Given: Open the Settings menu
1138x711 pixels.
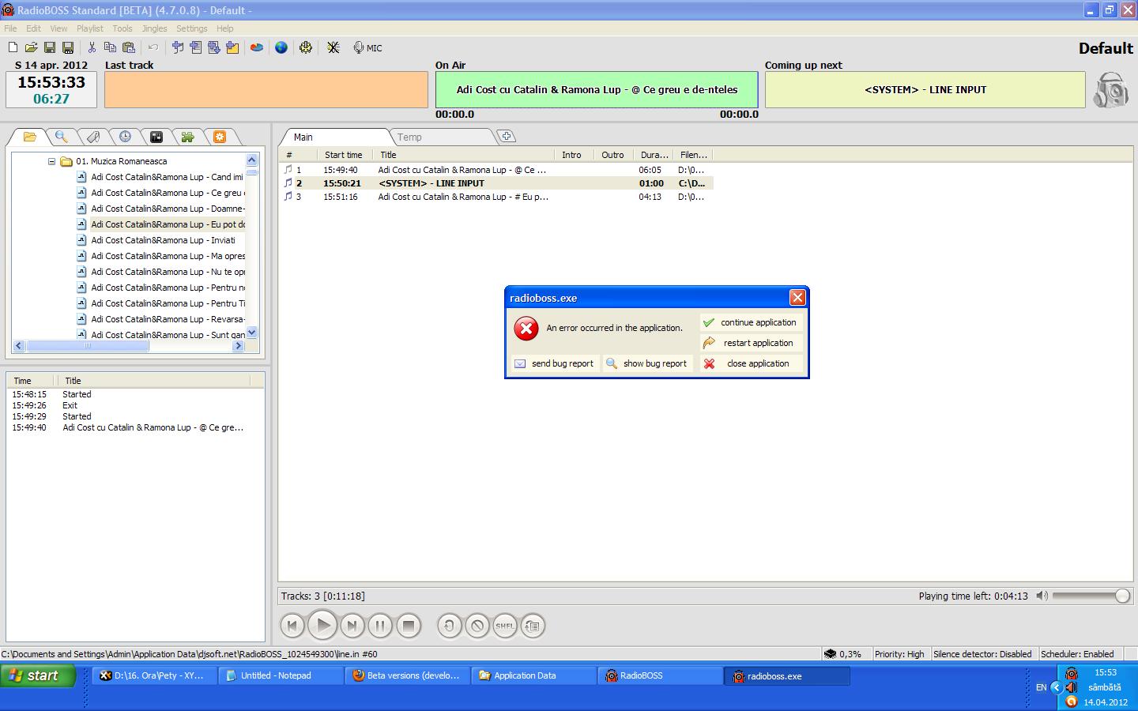Looking at the screenshot, I should point(192,28).
